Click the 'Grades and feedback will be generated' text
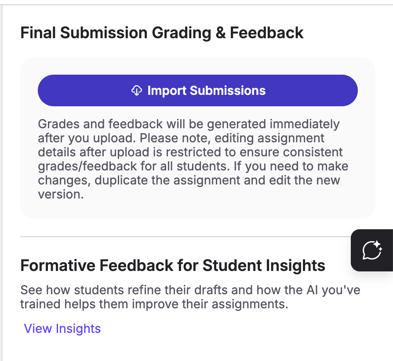This screenshot has height=361, width=393. point(152,124)
